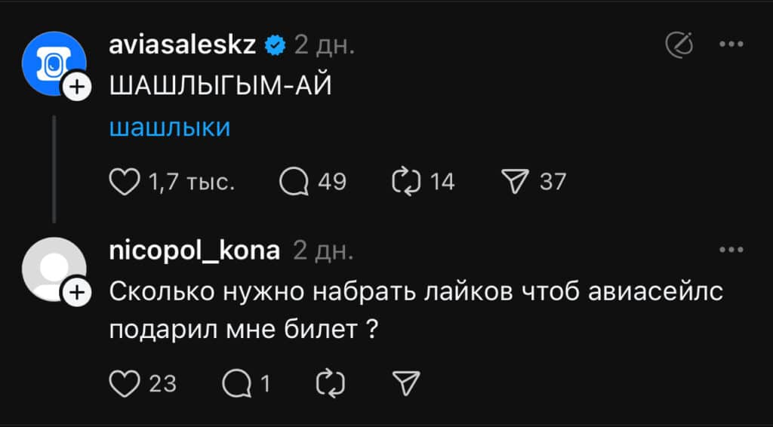Screen dimensions: 773x427
Task: Open more options for the aviasaleskz post
Action: pos(731,45)
